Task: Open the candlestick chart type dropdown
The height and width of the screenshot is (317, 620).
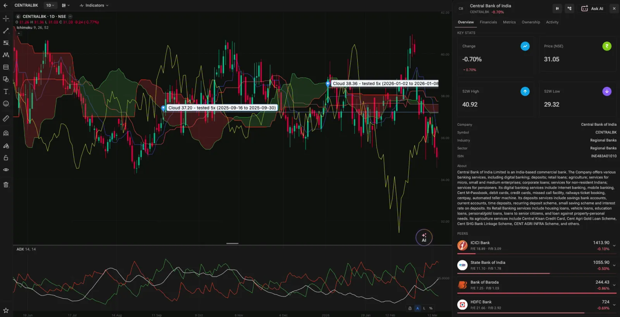Action: click(65, 5)
